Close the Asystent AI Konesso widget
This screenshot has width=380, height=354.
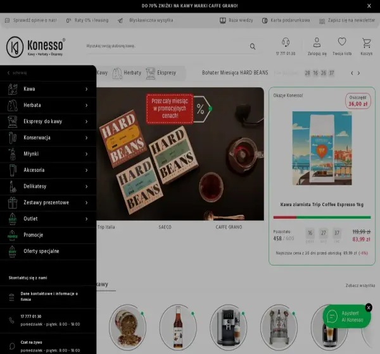click(x=369, y=308)
